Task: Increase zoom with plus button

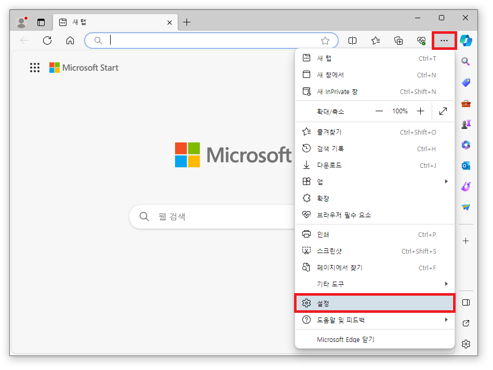Action: [x=420, y=111]
